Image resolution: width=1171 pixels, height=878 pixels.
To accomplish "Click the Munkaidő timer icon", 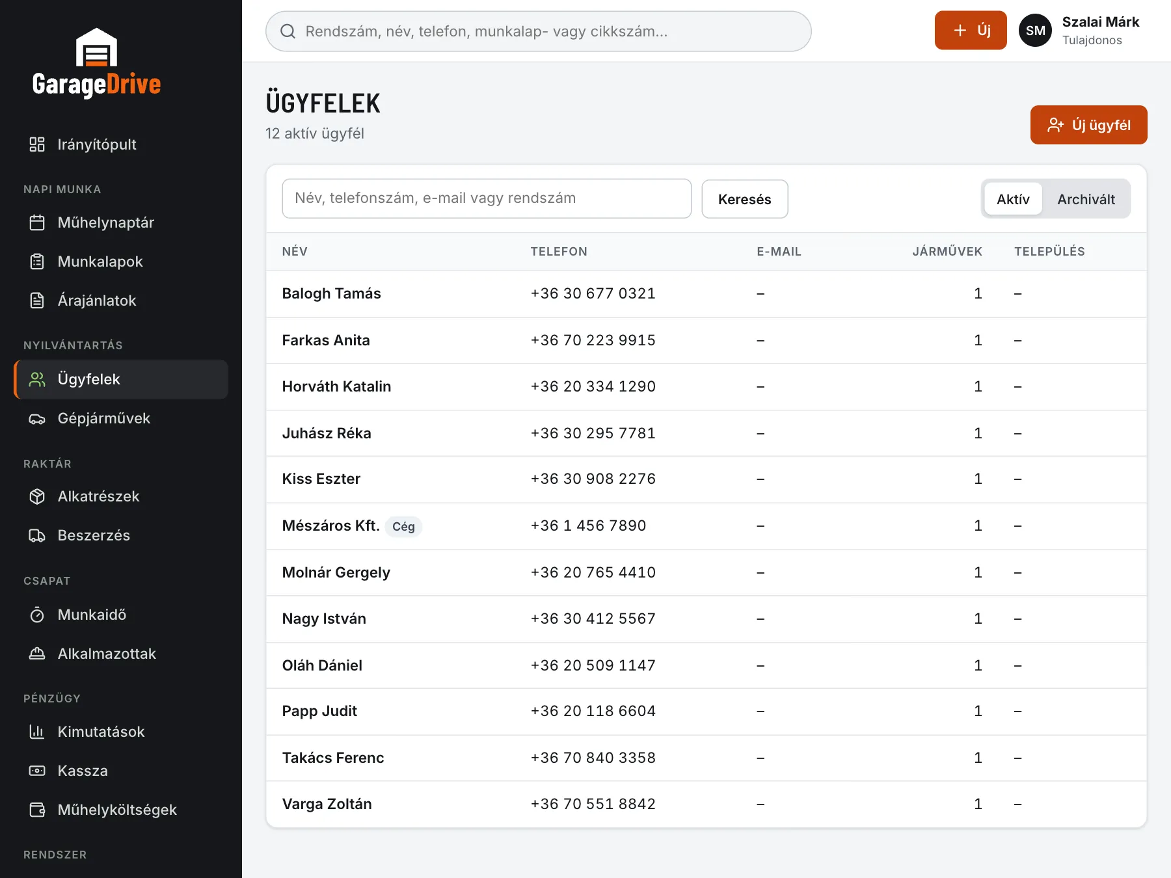I will pyautogui.click(x=37, y=615).
